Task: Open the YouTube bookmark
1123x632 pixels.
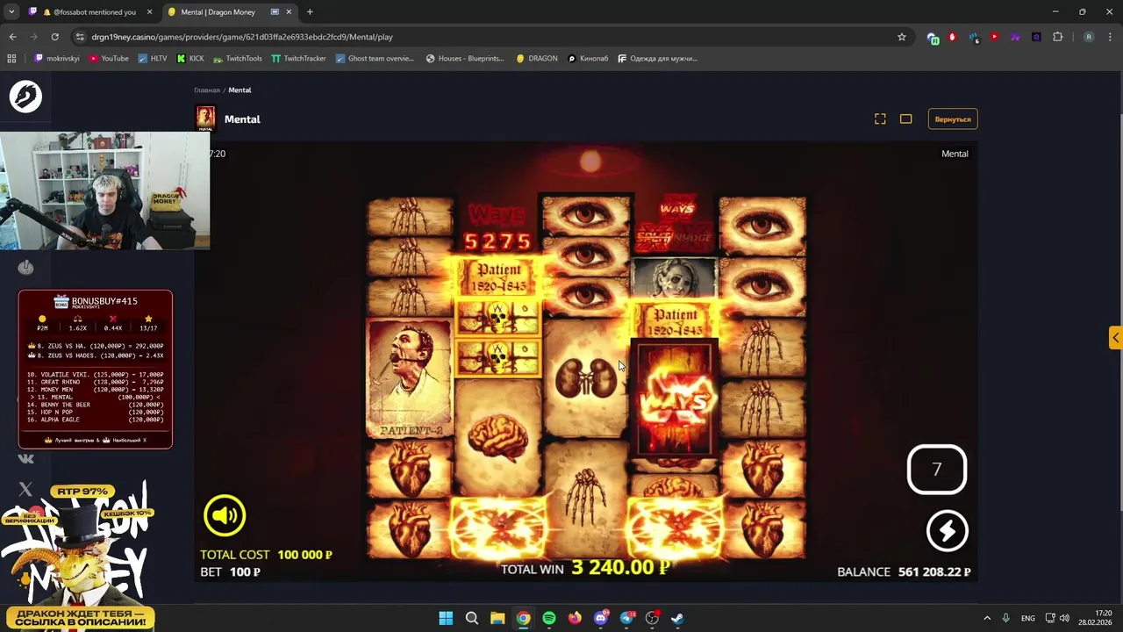Action: click(x=108, y=59)
